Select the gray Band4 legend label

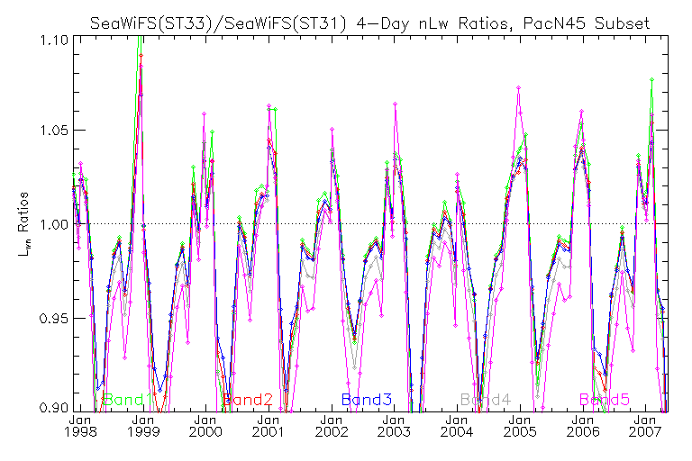coord(486,400)
